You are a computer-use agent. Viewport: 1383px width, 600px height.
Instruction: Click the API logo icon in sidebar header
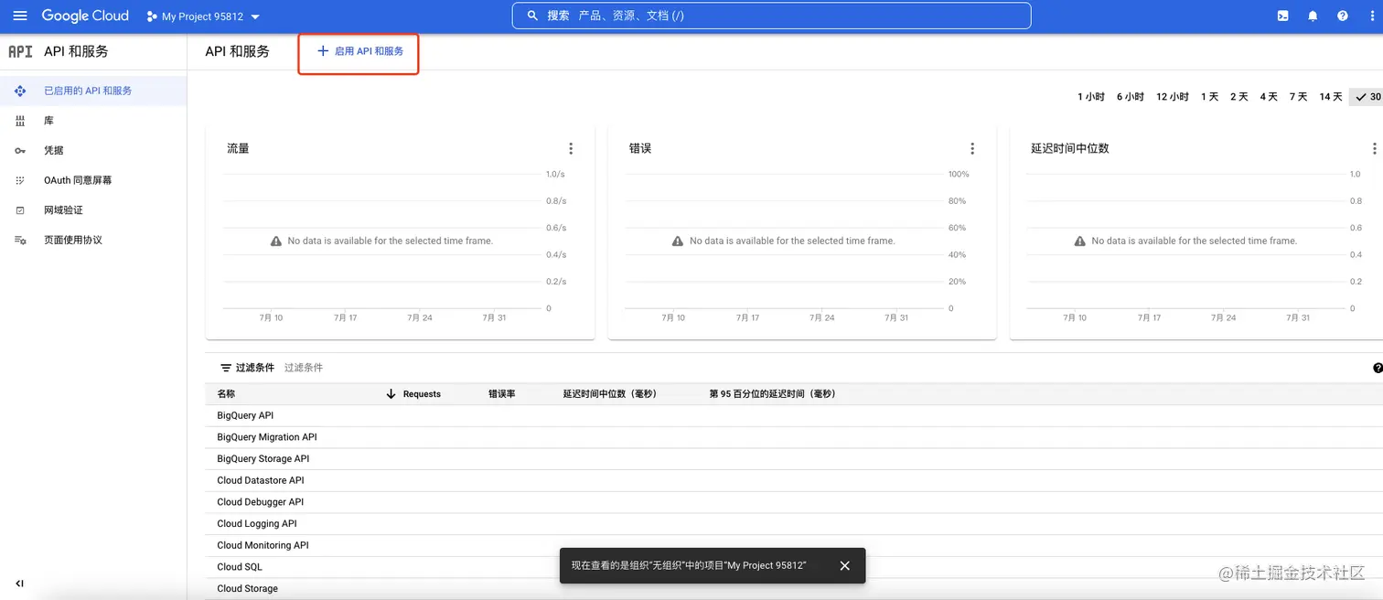(x=20, y=51)
